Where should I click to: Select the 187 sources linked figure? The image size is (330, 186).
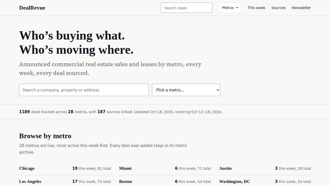(x=101, y=112)
